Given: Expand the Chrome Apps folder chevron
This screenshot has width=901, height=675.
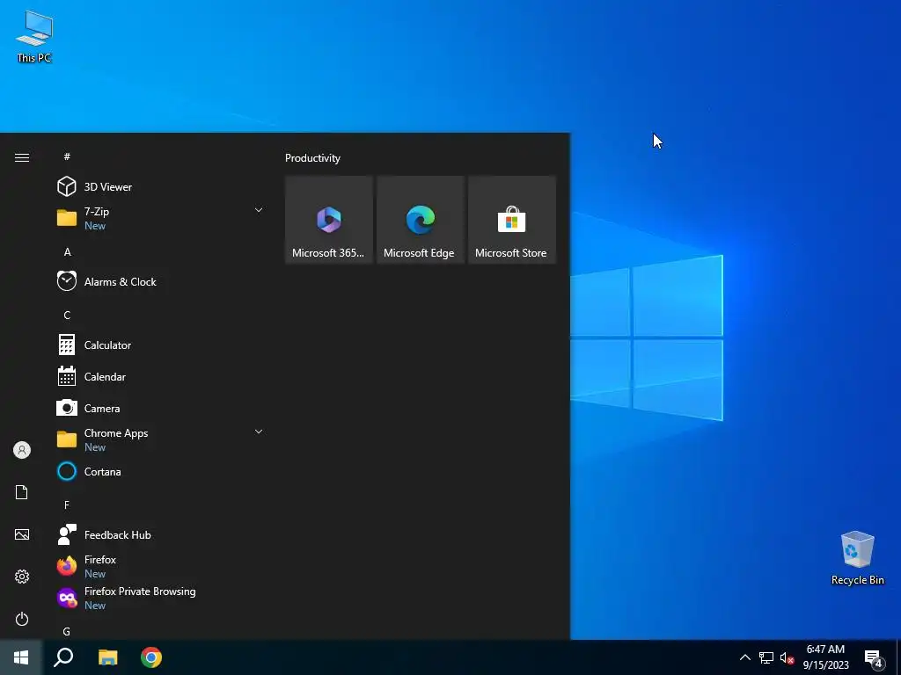Looking at the screenshot, I should click(259, 432).
